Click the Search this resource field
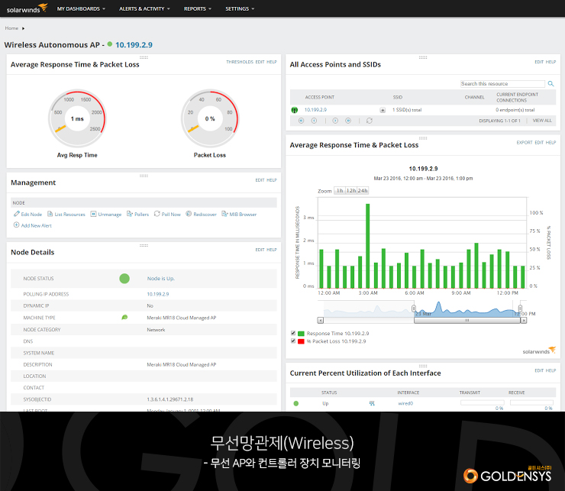Image resolution: width=565 pixels, height=491 pixels. click(x=502, y=84)
